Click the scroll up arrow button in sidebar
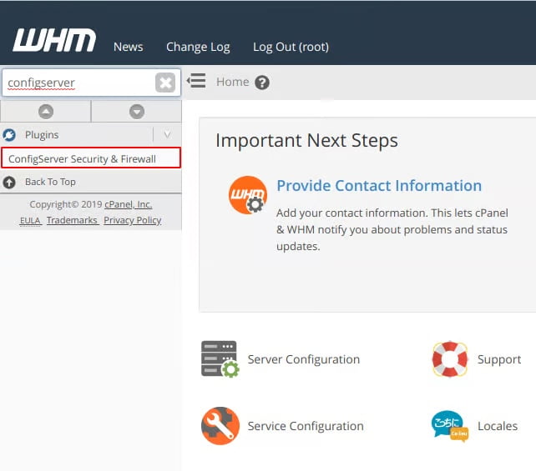The height and width of the screenshot is (471, 536). click(x=46, y=112)
